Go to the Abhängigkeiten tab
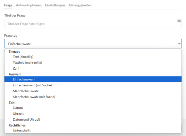Screen dimensions: 186x136 80,5
